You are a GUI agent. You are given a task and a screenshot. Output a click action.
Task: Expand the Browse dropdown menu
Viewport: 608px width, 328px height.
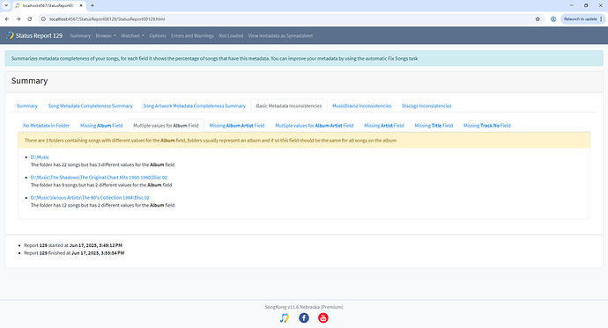106,35
